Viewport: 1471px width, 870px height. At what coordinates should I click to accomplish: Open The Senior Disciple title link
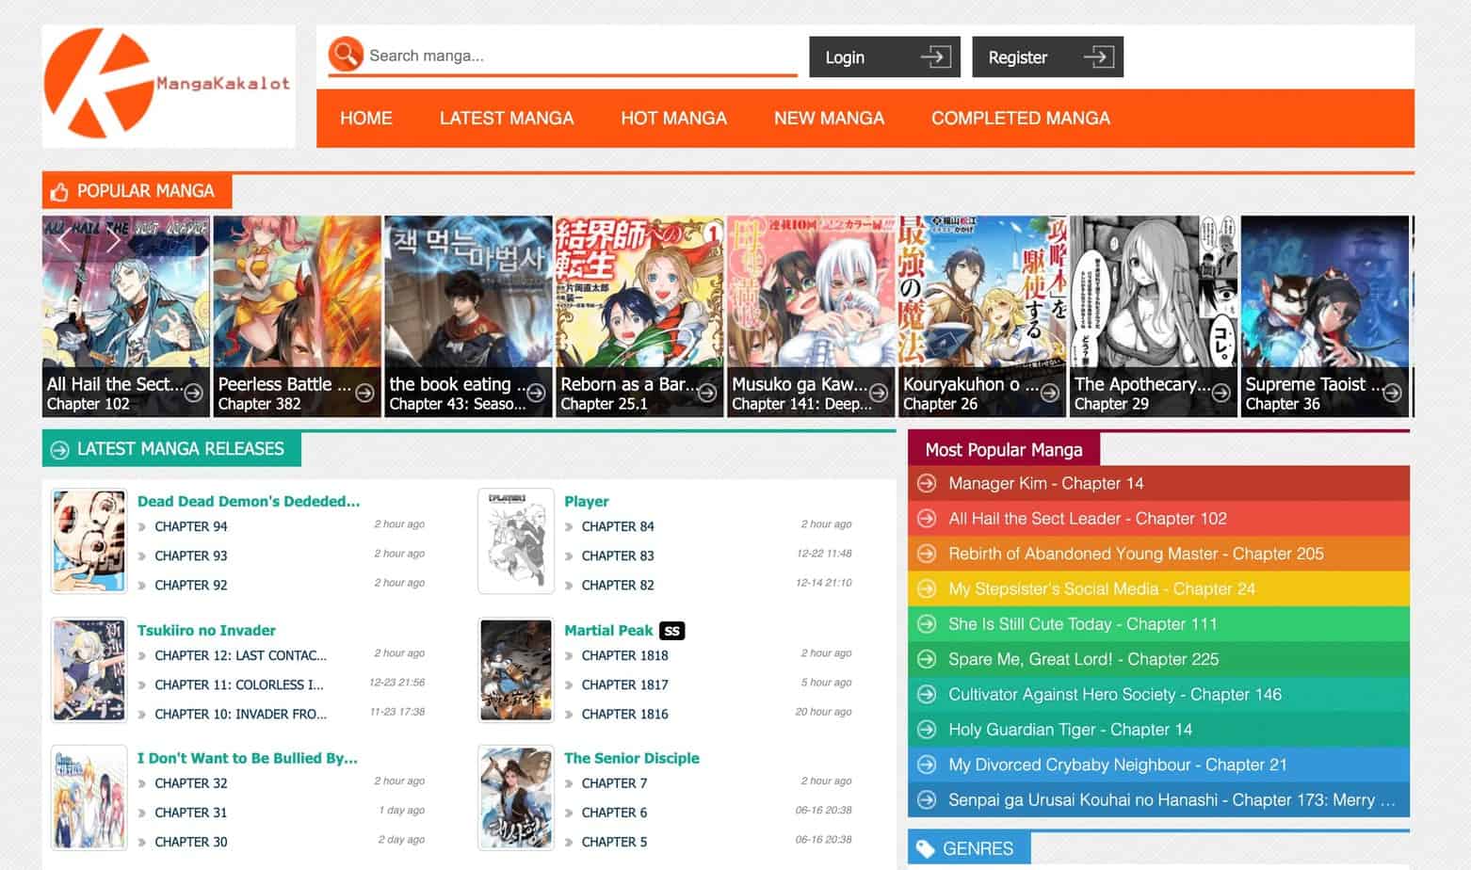pos(632,758)
